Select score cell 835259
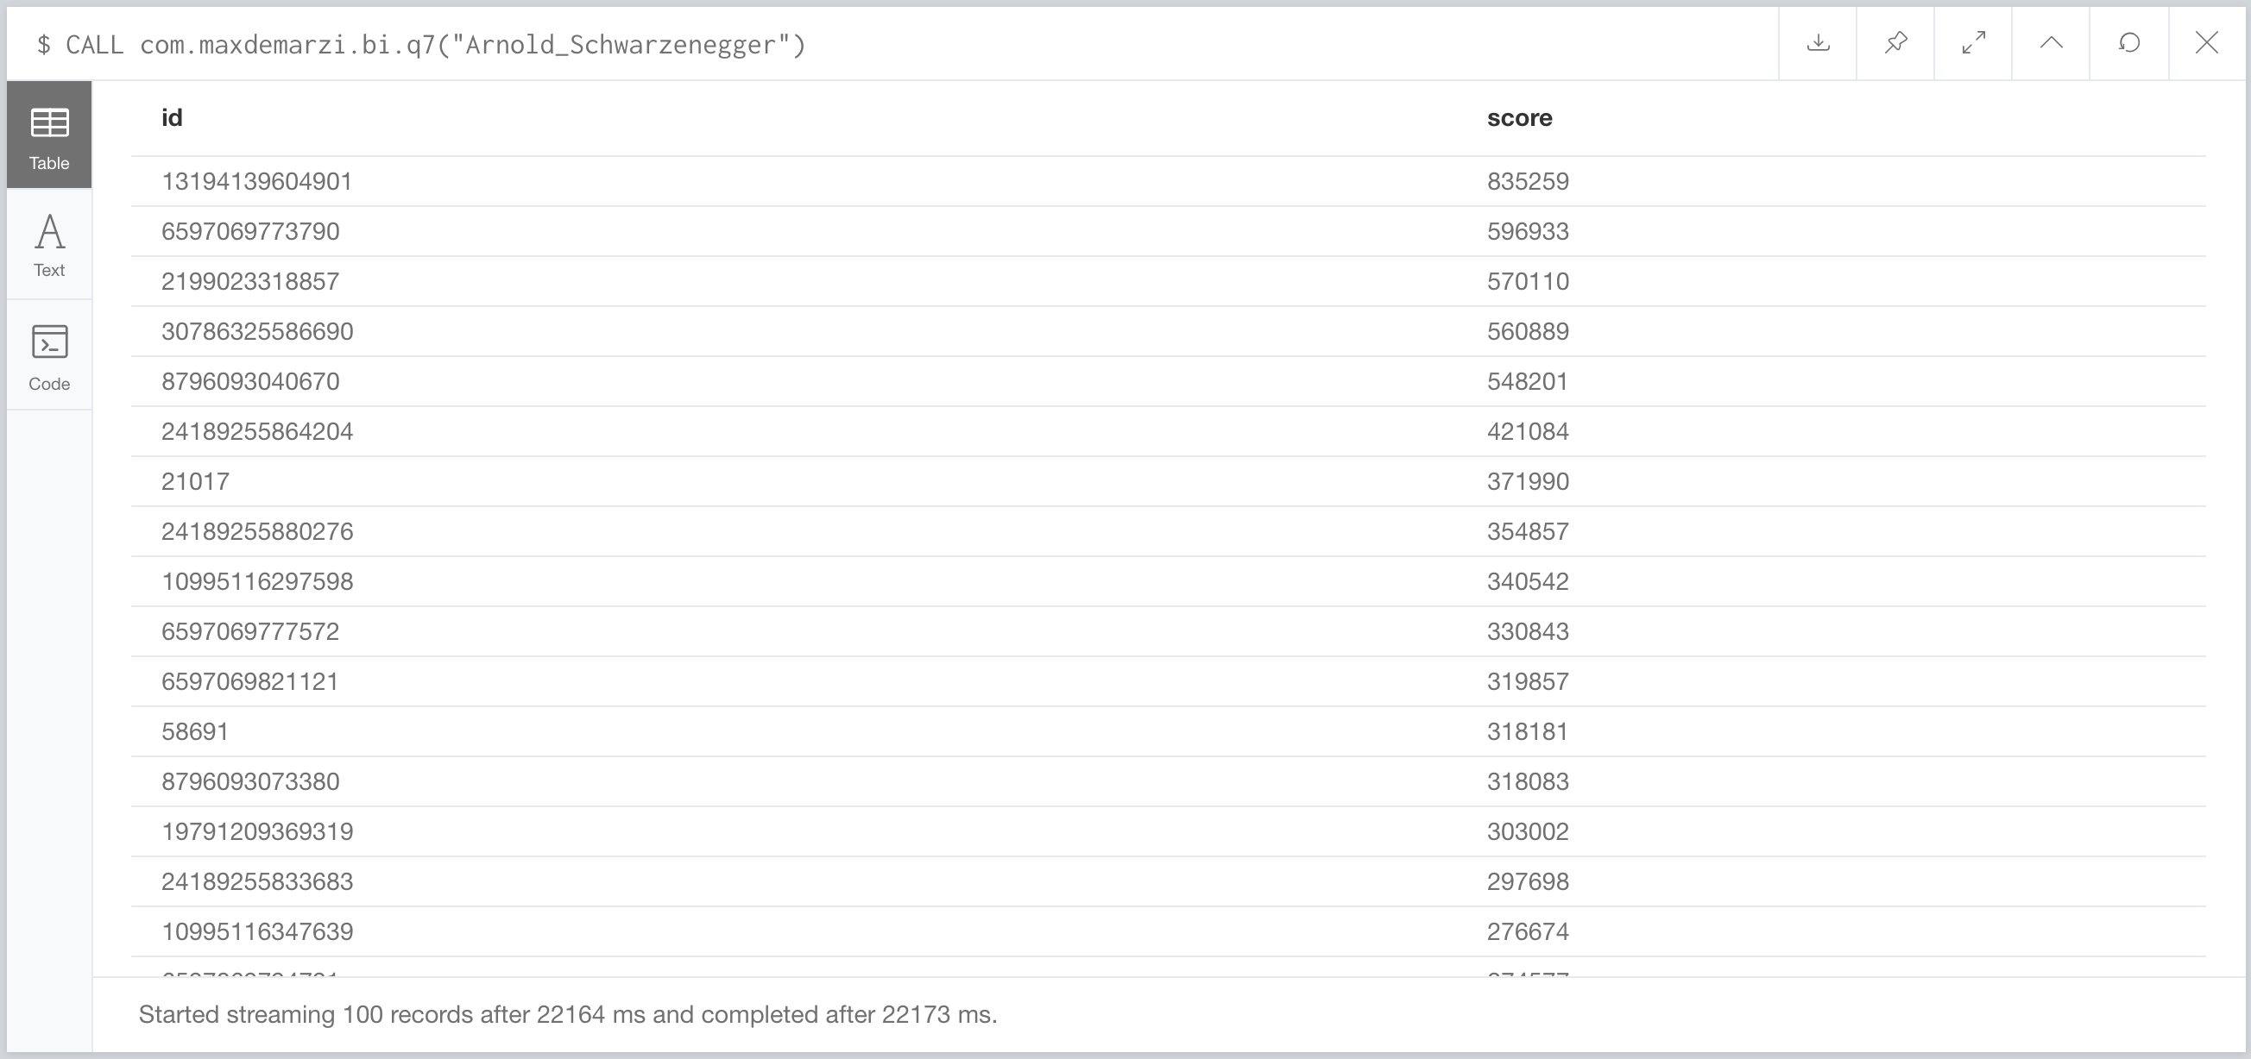2251x1059 pixels. pos(1528,182)
